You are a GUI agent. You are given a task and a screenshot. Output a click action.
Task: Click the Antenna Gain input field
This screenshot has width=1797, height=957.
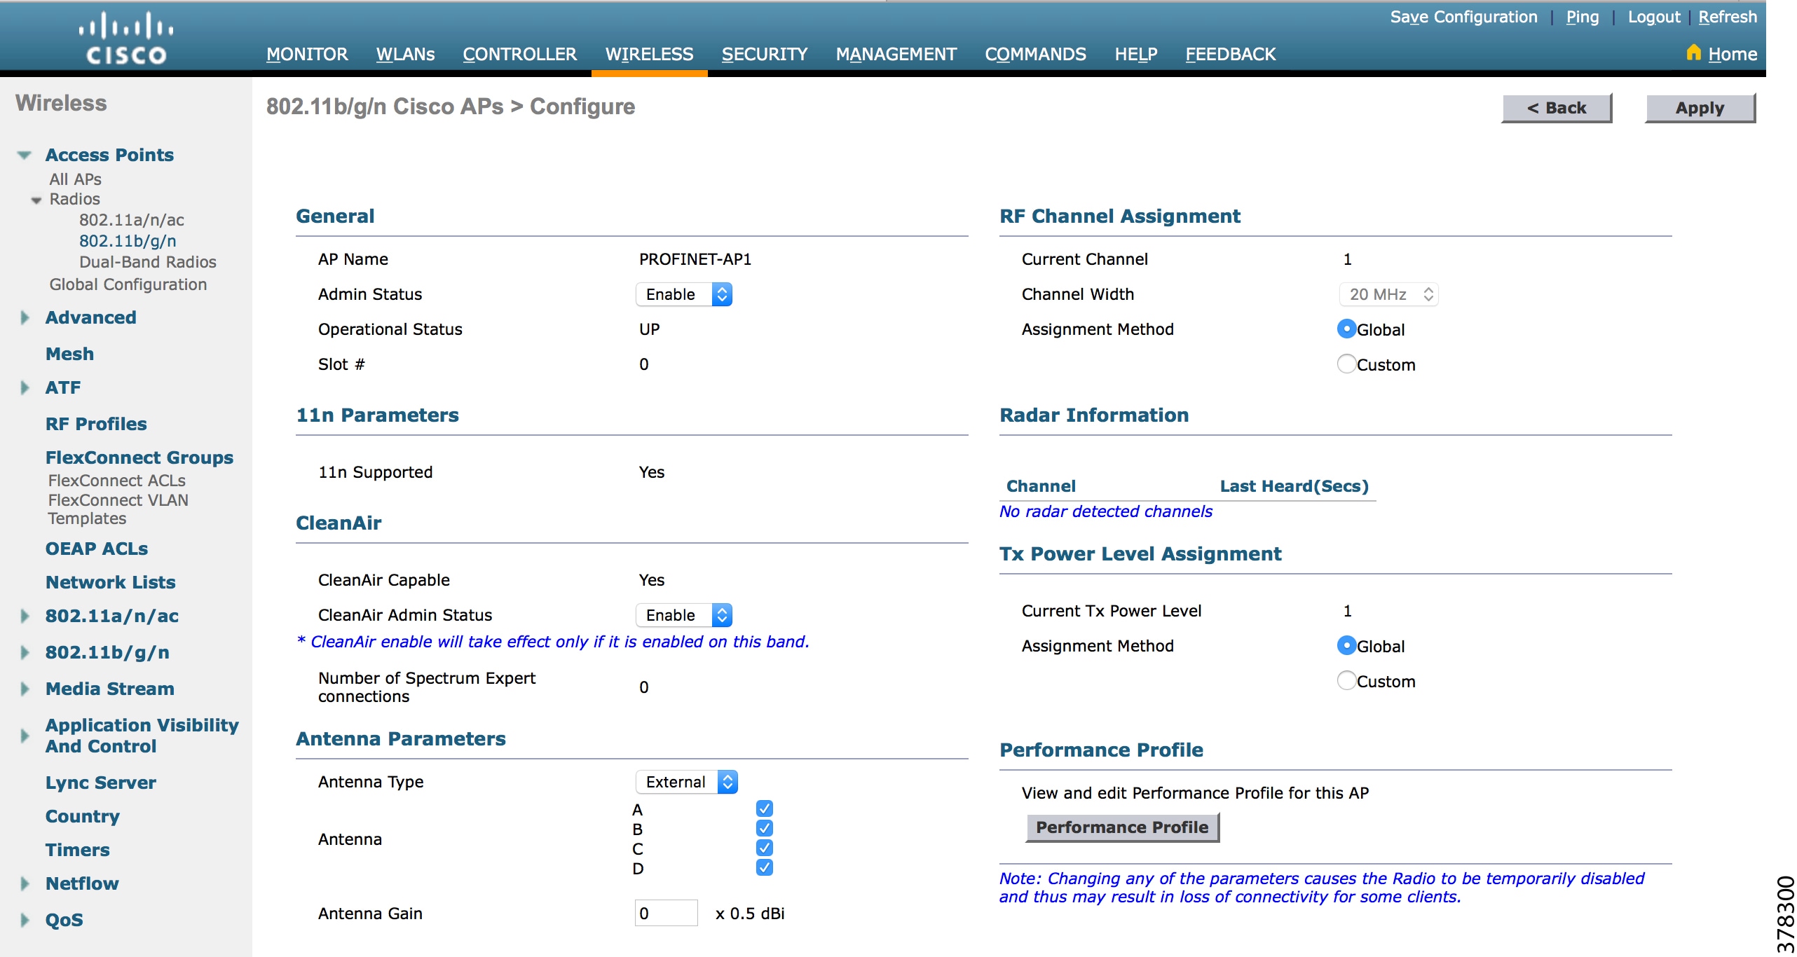tap(666, 913)
